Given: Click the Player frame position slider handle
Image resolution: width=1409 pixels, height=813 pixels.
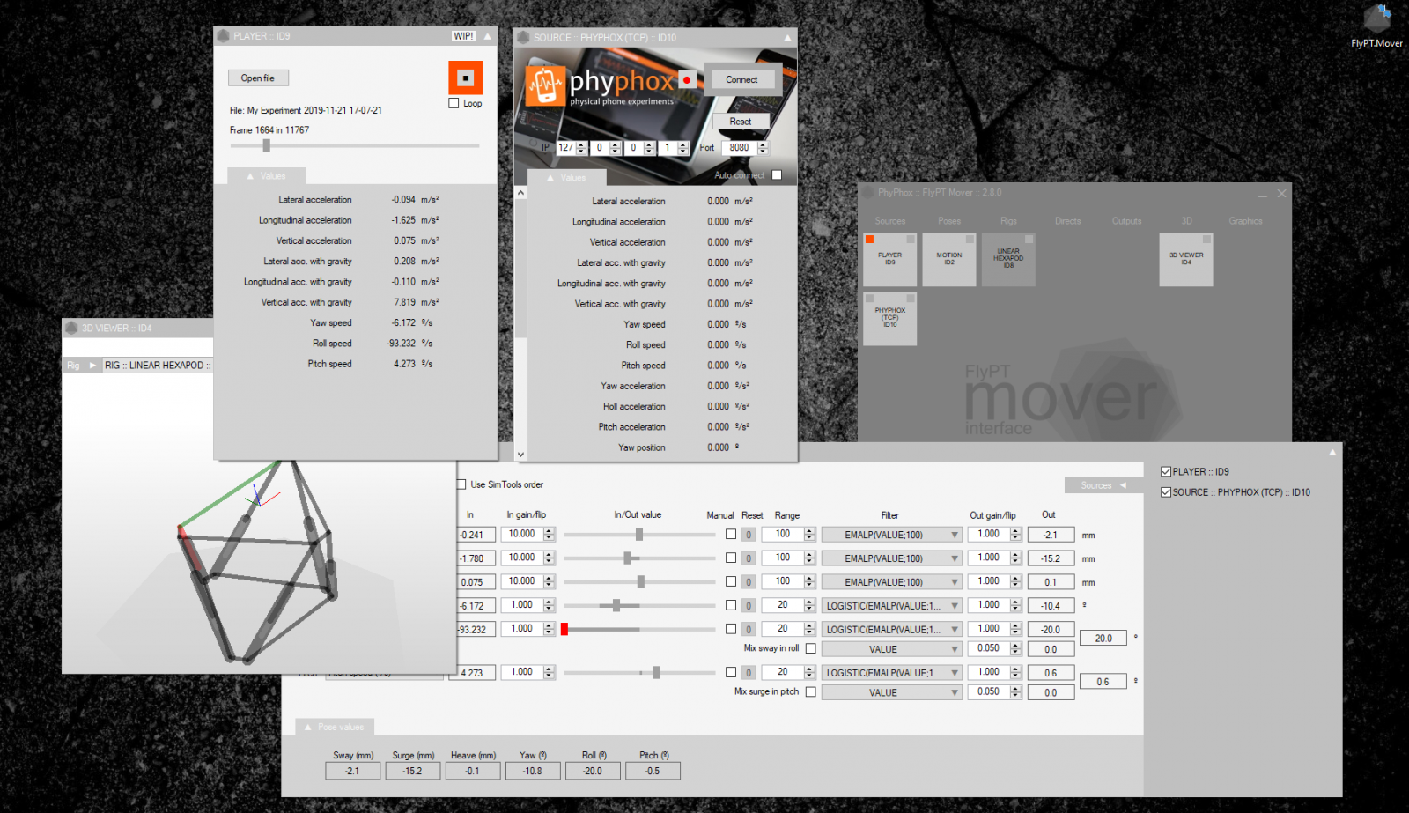Looking at the screenshot, I should (266, 145).
